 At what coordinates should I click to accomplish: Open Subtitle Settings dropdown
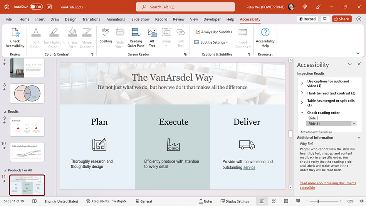pos(211,42)
